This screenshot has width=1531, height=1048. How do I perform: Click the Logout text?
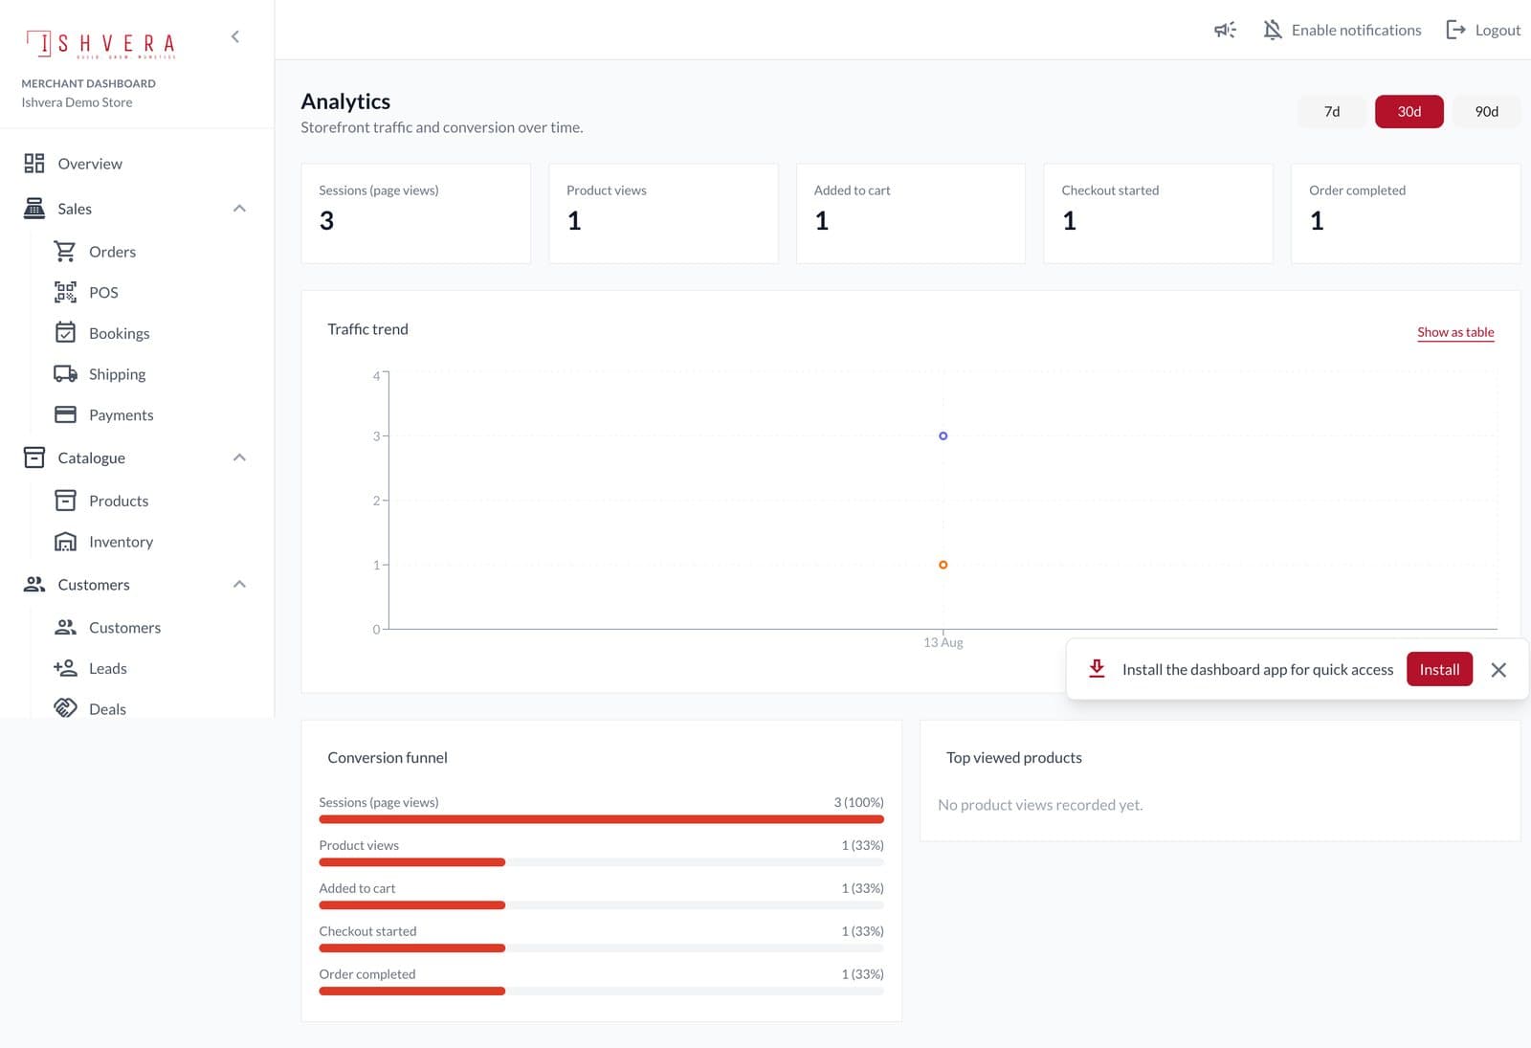[1498, 30]
